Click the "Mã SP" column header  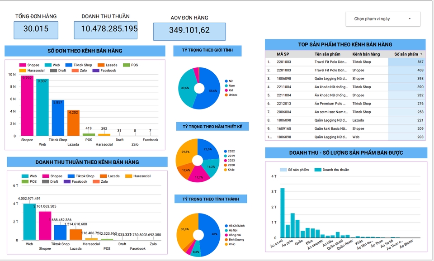283,54
